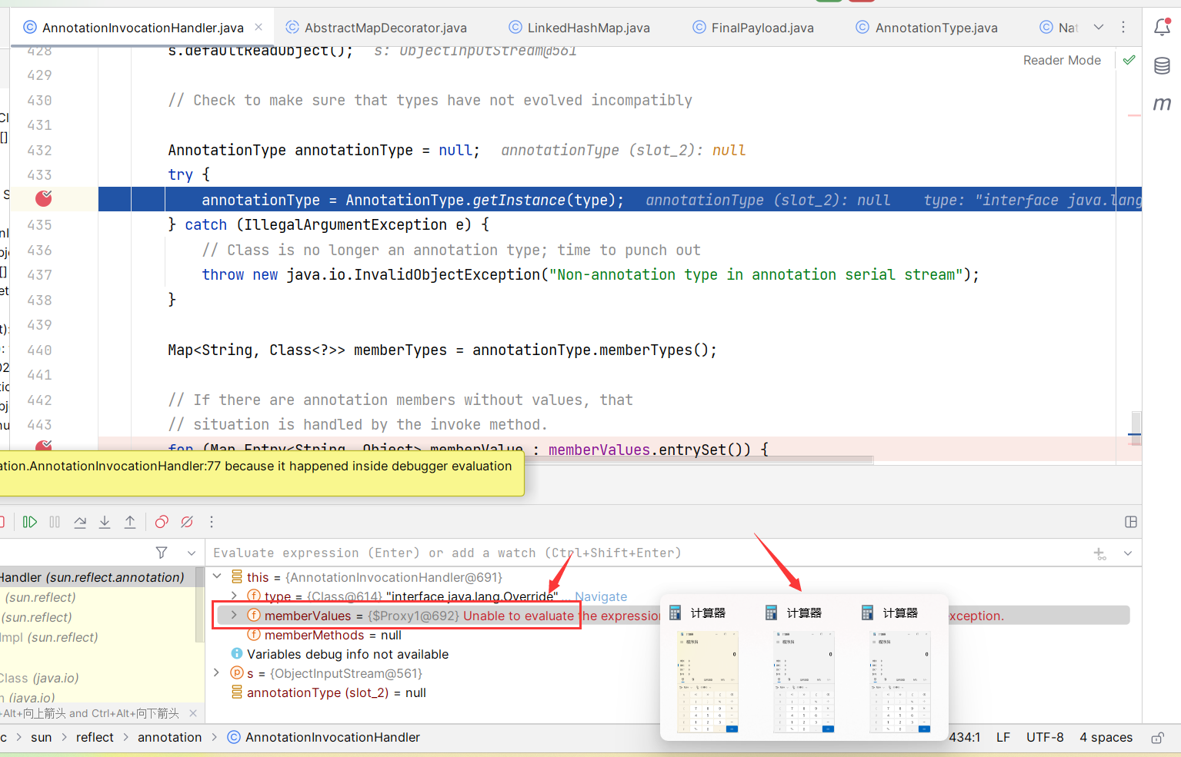Click the Navigate link beside type variable

pyautogui.click(x=600, y=596)
